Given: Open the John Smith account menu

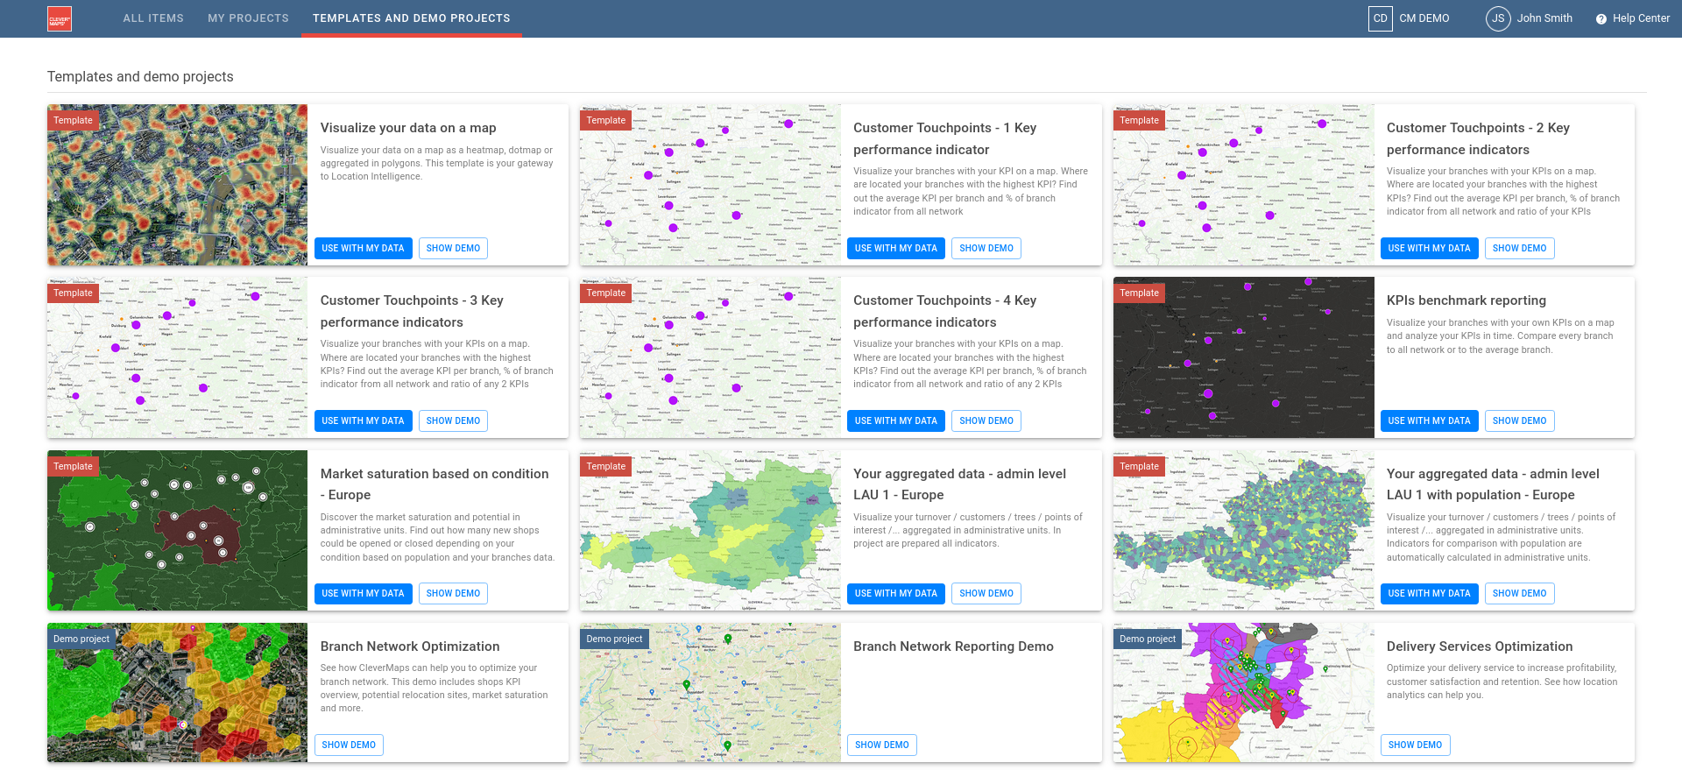Looking at the screenshot, I should 1544,18.
